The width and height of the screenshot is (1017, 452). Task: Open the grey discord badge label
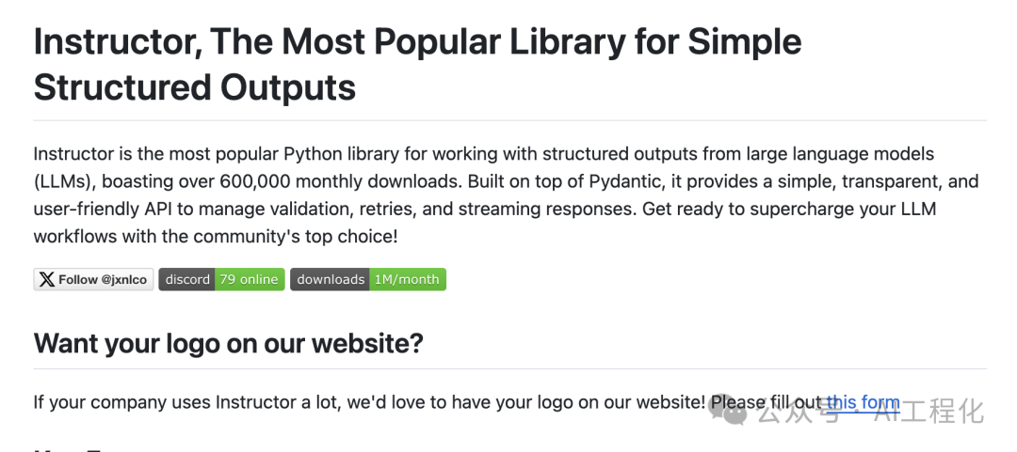point(186,280)
